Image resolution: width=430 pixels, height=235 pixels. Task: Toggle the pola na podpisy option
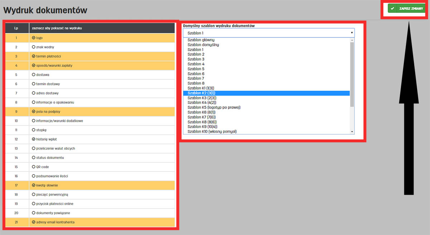tap(34, 111)
